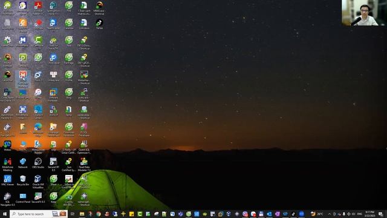Open This PC desktop icon
The image size is (387, 218).
(23, 145)
